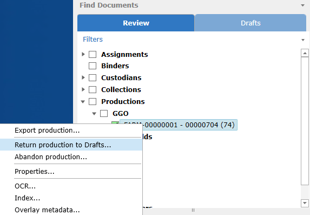Tick the Custodians checkbox

(x=93, y=77)
